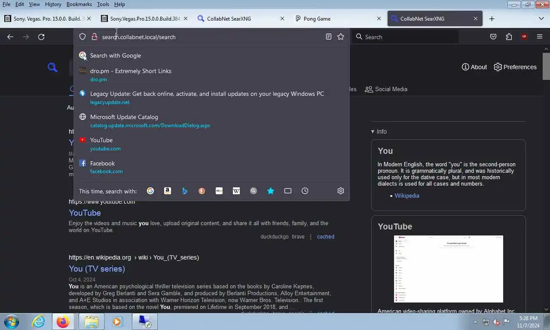550x330 pixels.
Task: Close the Pong Game tab
Action: coord(379,18)
